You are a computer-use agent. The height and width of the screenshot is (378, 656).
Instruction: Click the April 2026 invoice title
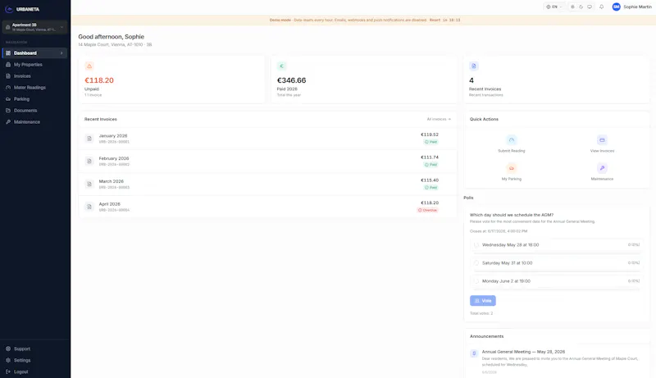point(110,204)
